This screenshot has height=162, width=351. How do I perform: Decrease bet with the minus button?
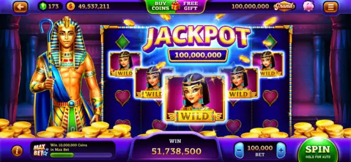coord(239,150)
